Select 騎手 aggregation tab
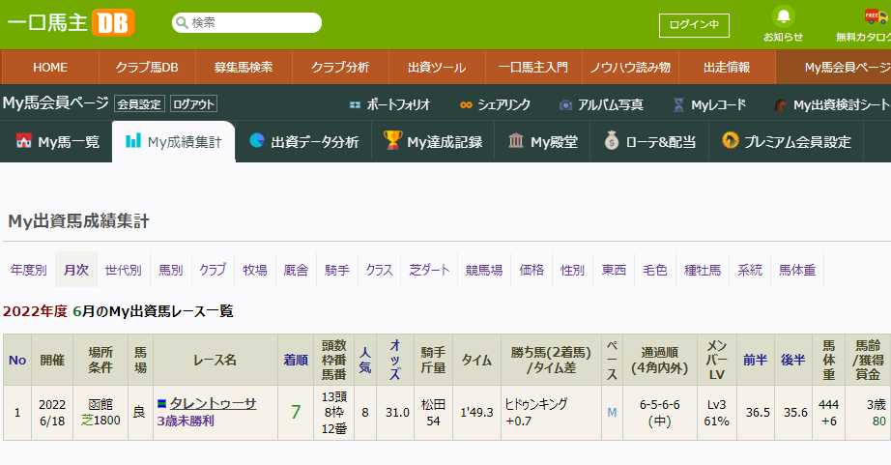 (337, 270)
